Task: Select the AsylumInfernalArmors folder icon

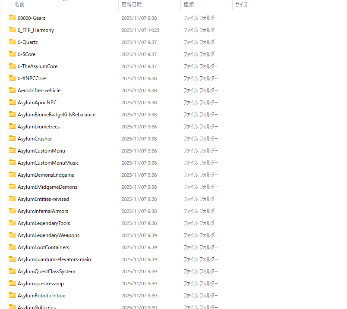Action: click(12, 211)
